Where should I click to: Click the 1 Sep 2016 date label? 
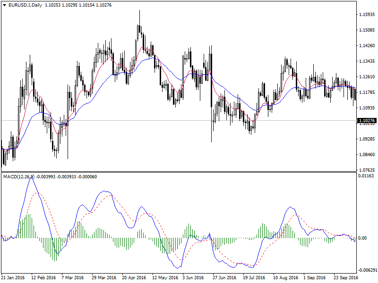(314, 278)
